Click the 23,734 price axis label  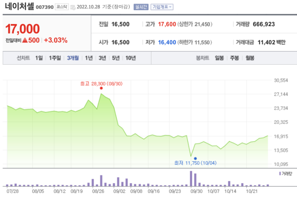[x=281, y=108]
